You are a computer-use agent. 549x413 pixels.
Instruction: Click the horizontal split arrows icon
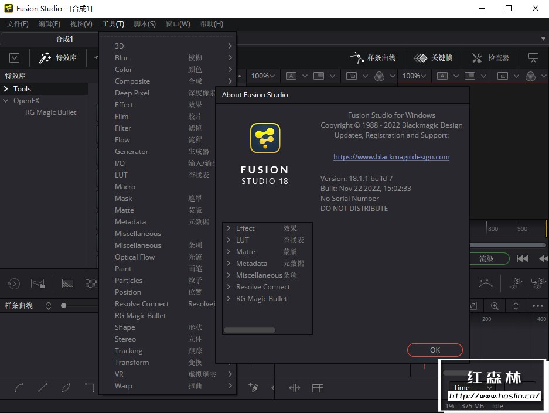pyautogui.click(x=295, y=388)
